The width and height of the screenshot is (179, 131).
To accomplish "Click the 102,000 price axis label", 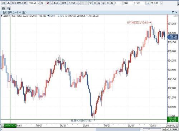I will [172, 88].
